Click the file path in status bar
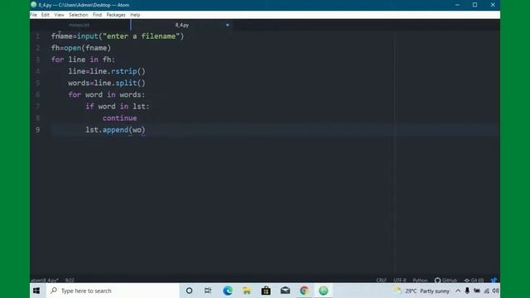530x298 pixels. click(45, 280)
